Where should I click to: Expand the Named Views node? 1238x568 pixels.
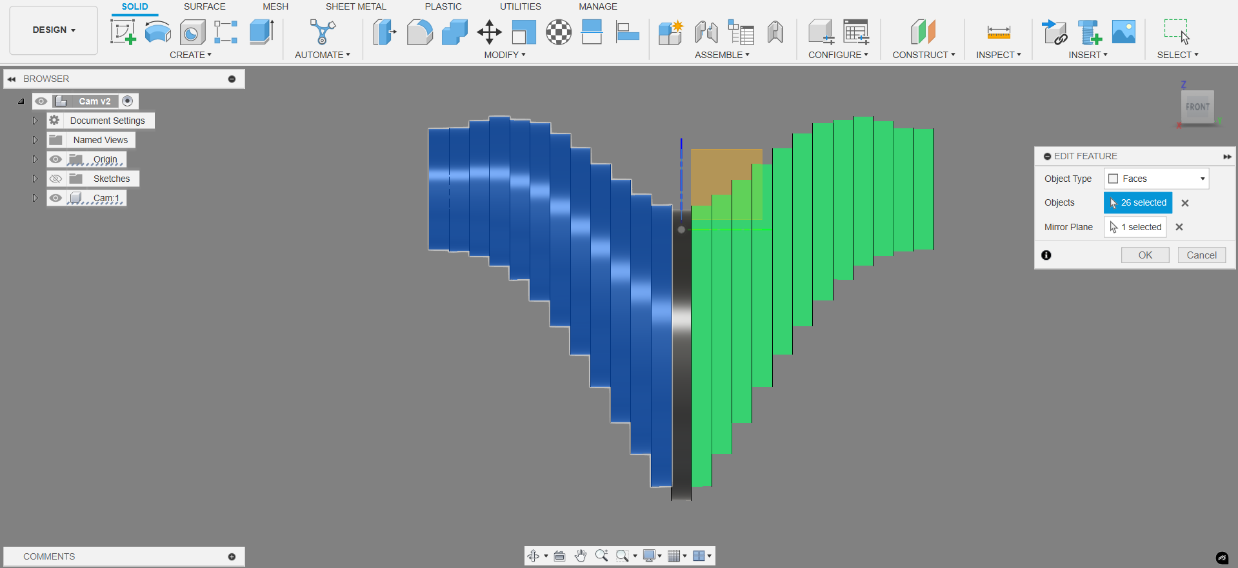click(x=35, y=140)
